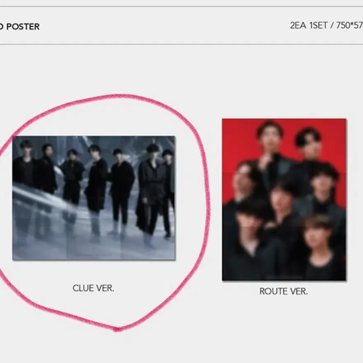Click the POSTER section heading

[20, 26]
